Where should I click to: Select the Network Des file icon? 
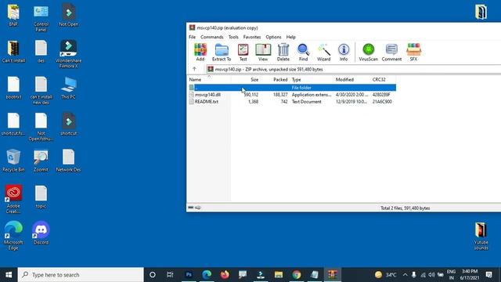pyautogui.click(x=68, y=161)
